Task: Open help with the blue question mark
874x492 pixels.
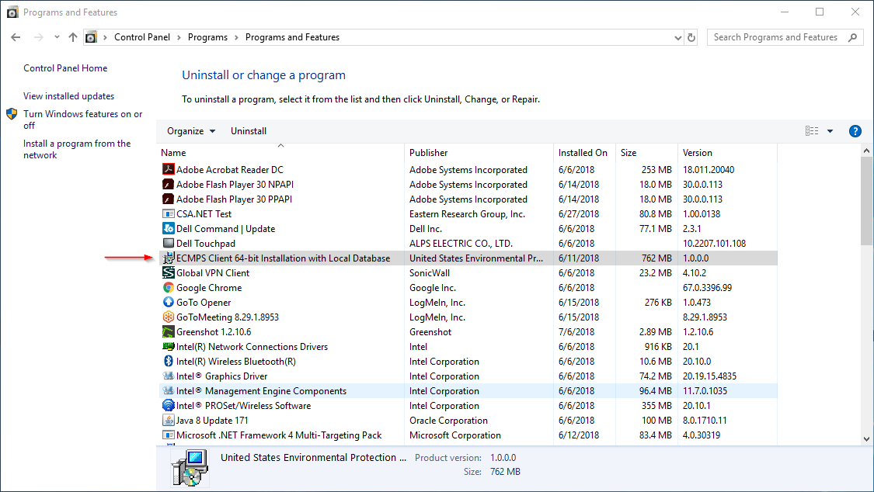Action: [x=855, y=131]
